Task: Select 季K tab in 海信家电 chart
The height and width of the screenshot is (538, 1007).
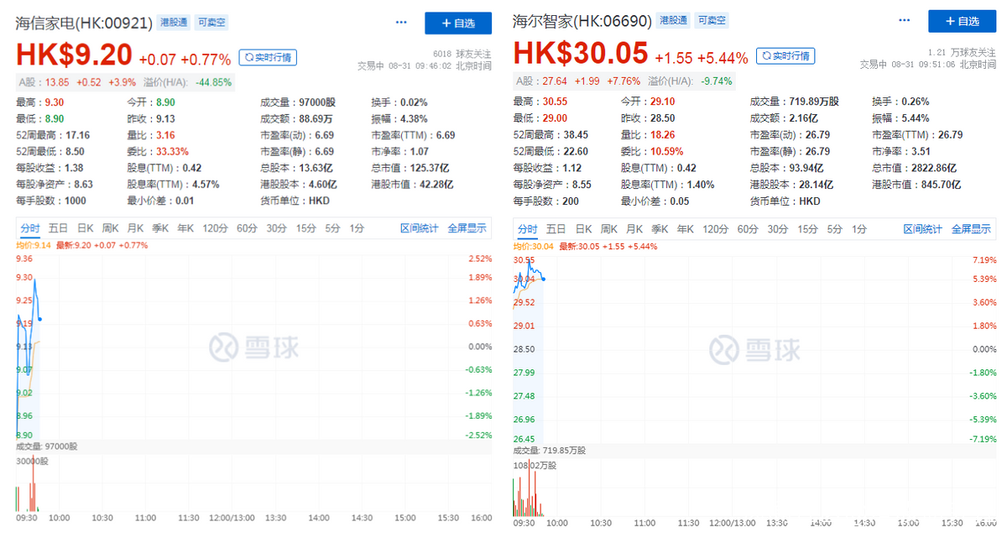Action: (161, 228)
